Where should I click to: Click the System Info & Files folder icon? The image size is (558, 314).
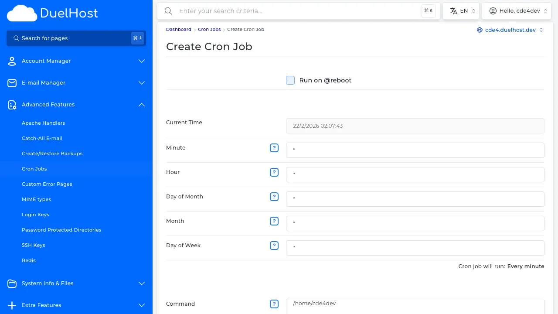12,283
